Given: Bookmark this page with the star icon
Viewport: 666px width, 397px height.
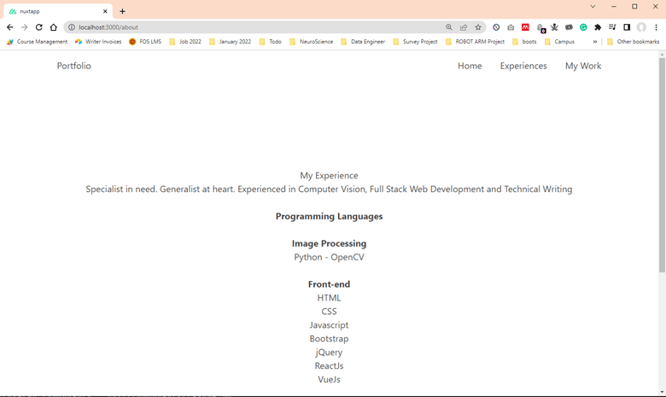Looking at the screenshot, I should pyautogui.click(x=478, y=27).
